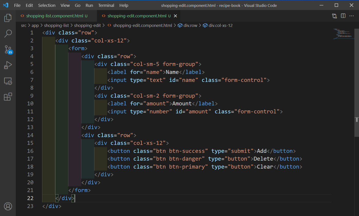Image resolution: width=359 pixels, height=216 pixels.
Task: Open the Search view in activity bar
Action: (x=8, y=33)
